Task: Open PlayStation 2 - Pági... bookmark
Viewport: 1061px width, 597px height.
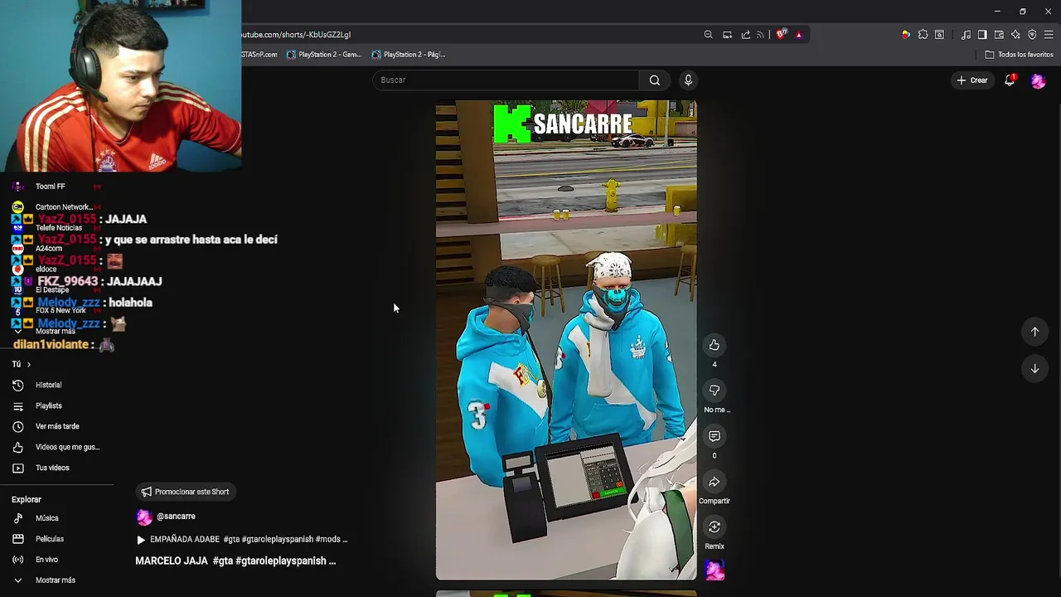Action: point(409,55)
